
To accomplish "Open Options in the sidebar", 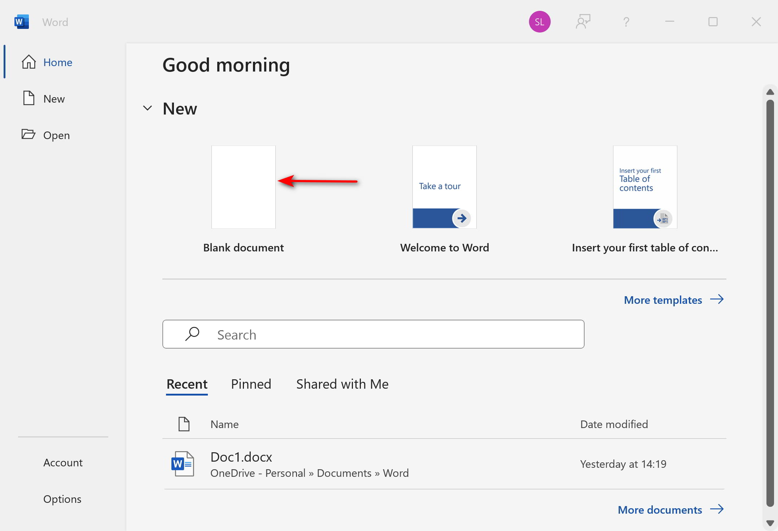I will (62, 499).
